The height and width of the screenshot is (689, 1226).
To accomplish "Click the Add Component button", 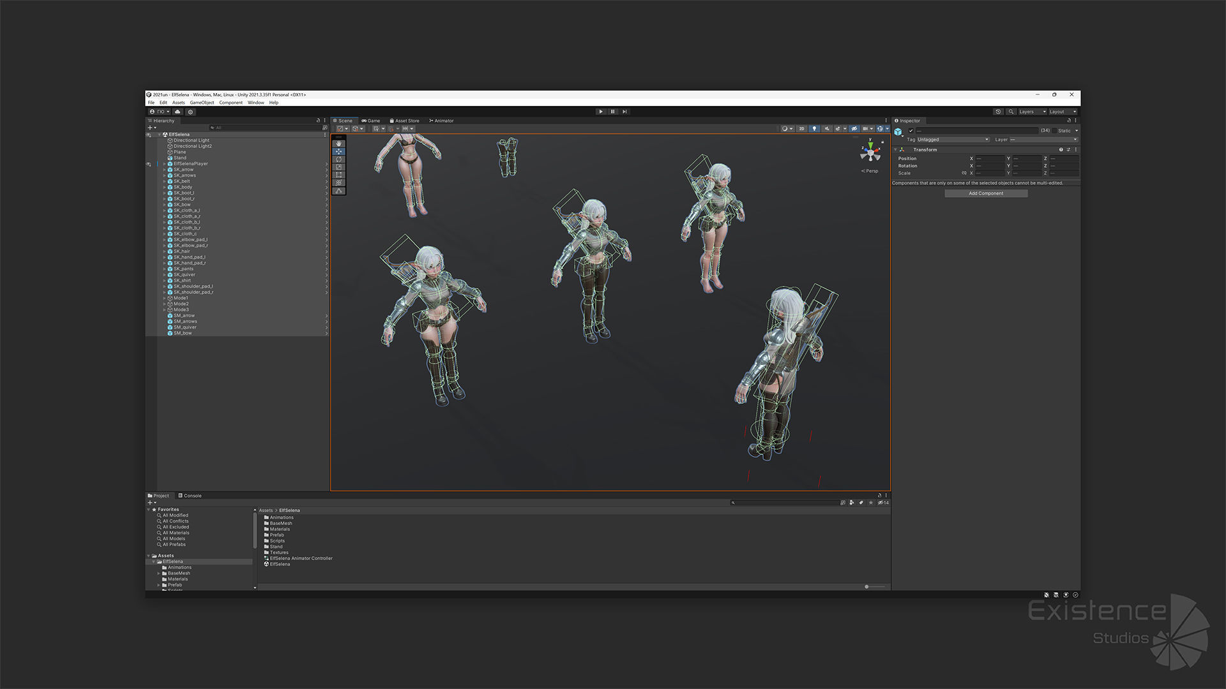I will pos(986,193).
